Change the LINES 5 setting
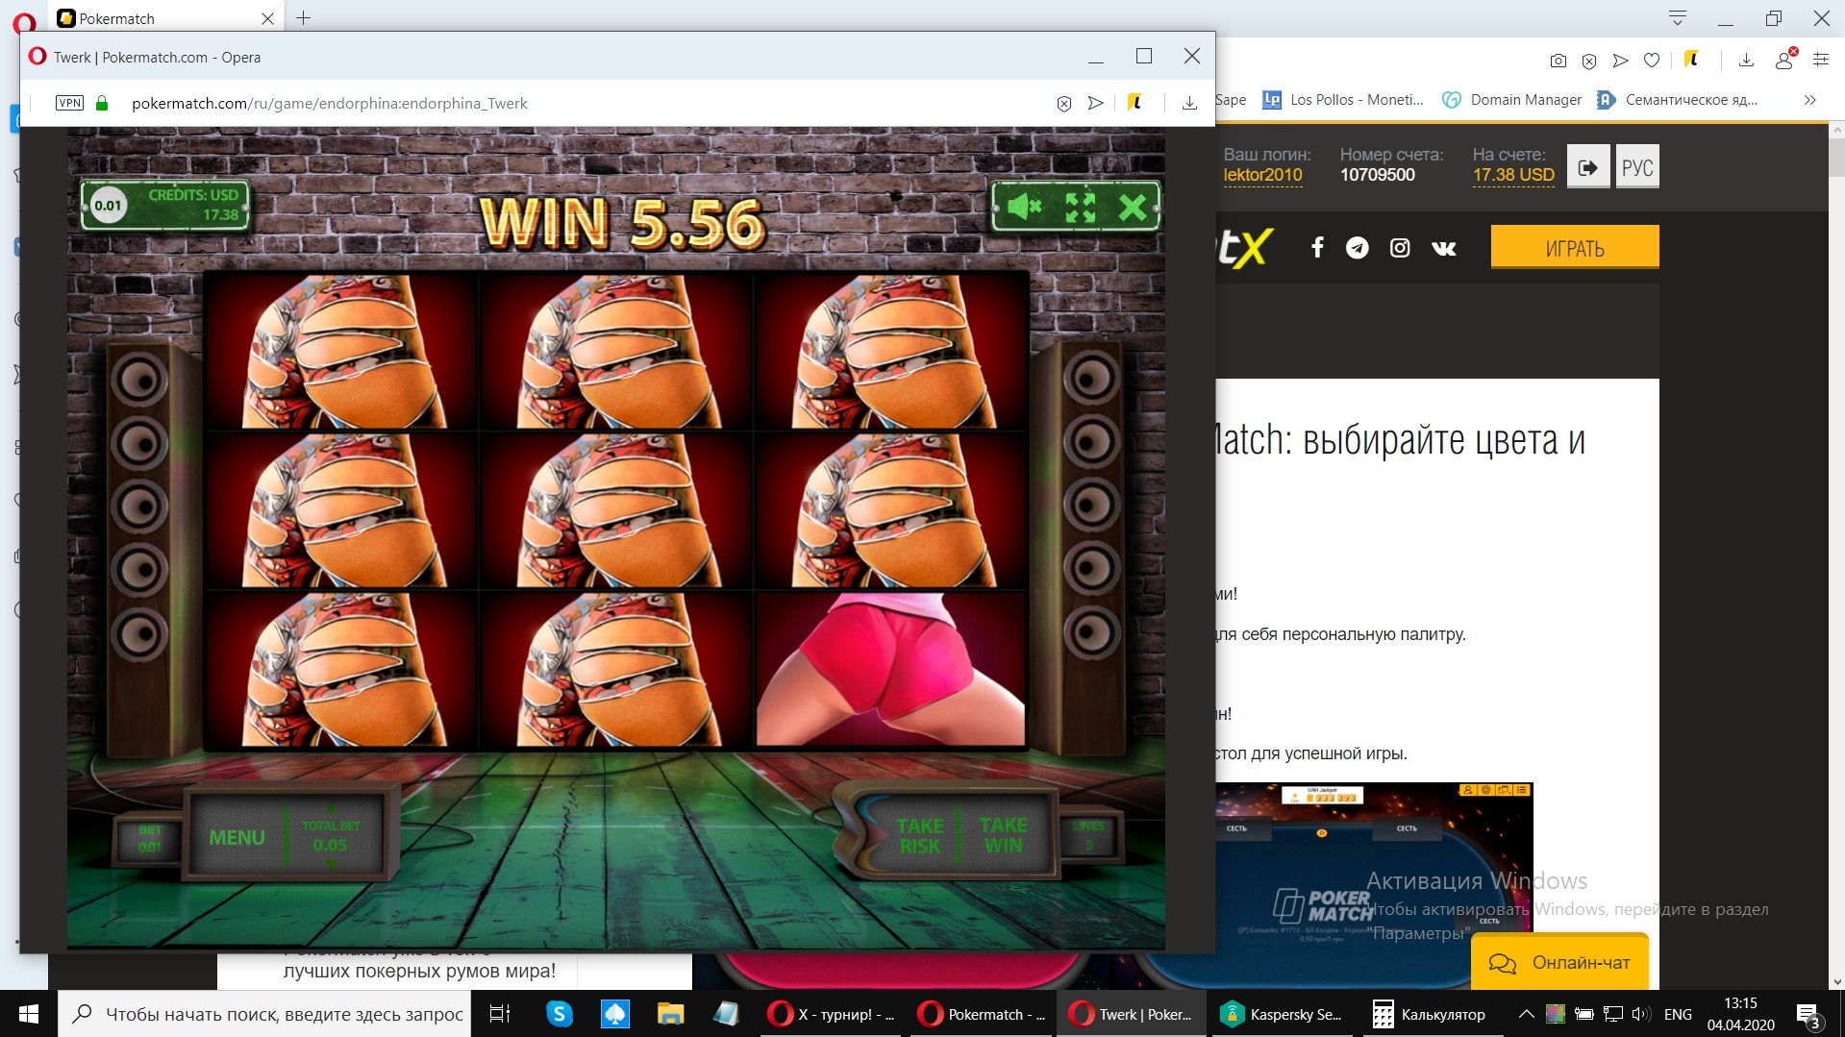The image size is (1845, 1037). [x=1088, y=835]
